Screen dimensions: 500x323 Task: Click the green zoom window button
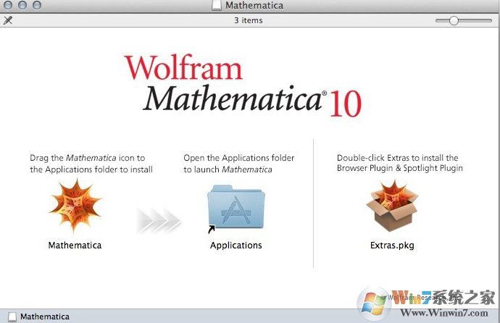coord(37,5)
